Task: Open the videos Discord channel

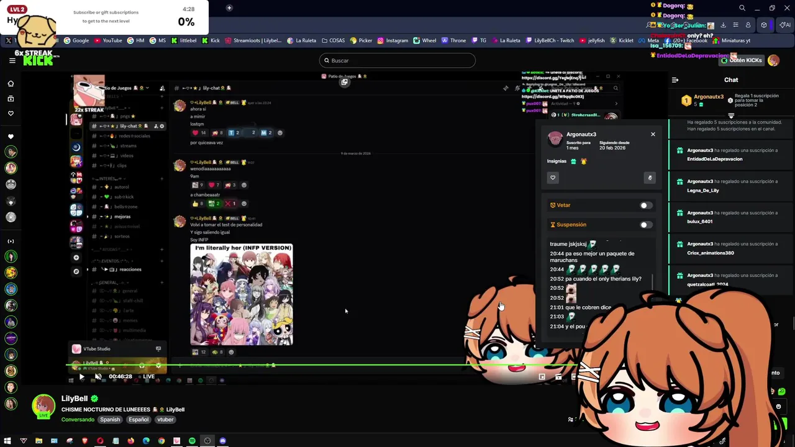Action: 116,156
